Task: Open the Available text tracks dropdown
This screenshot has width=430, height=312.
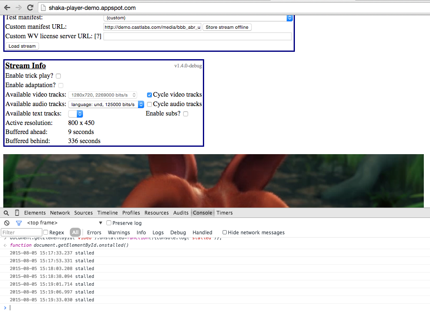Action: click(76, 113)
